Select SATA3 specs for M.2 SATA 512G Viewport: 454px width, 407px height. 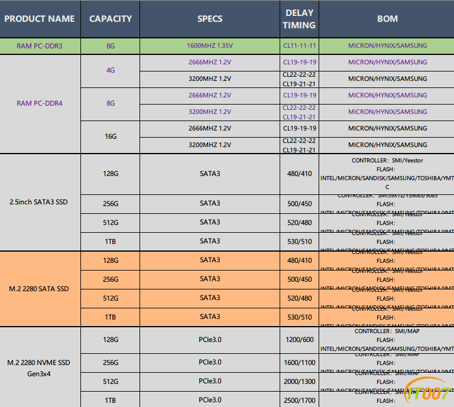pyautogui.click(x=210, y=298)
